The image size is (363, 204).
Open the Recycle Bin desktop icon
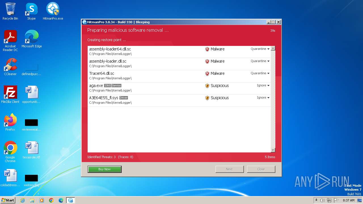point(10,11)
